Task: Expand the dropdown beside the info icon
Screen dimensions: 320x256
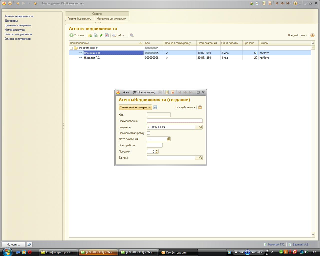Action: coord(300,3)
